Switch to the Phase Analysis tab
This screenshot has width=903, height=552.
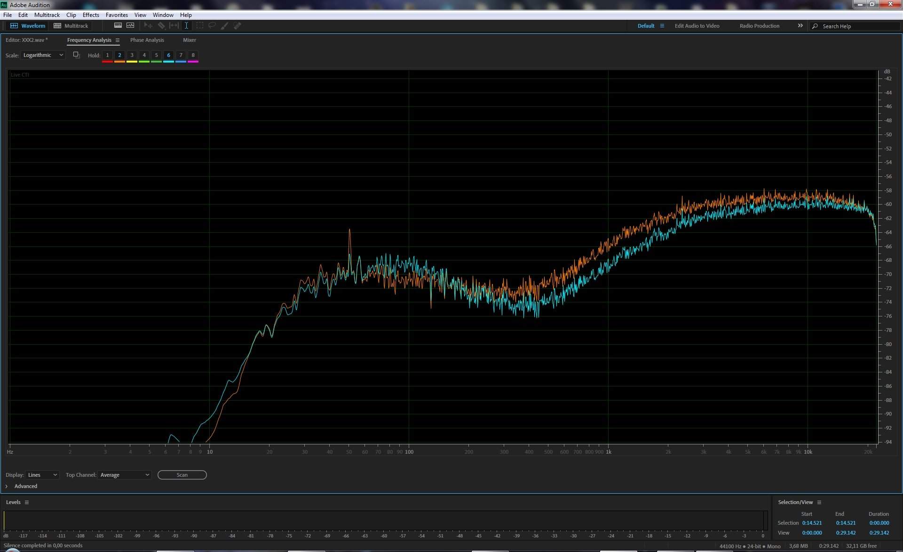(x=147, y=40)
